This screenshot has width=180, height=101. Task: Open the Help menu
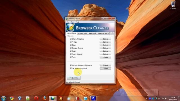[78, 22]
